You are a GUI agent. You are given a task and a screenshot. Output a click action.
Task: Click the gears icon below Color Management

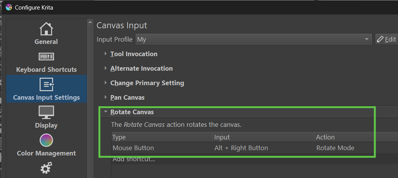tap(46, 168)
